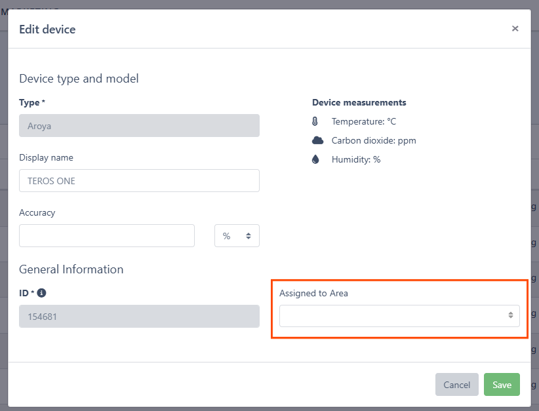
Task: Click the 'Edit device' dialog title
Action: (47, 29)
